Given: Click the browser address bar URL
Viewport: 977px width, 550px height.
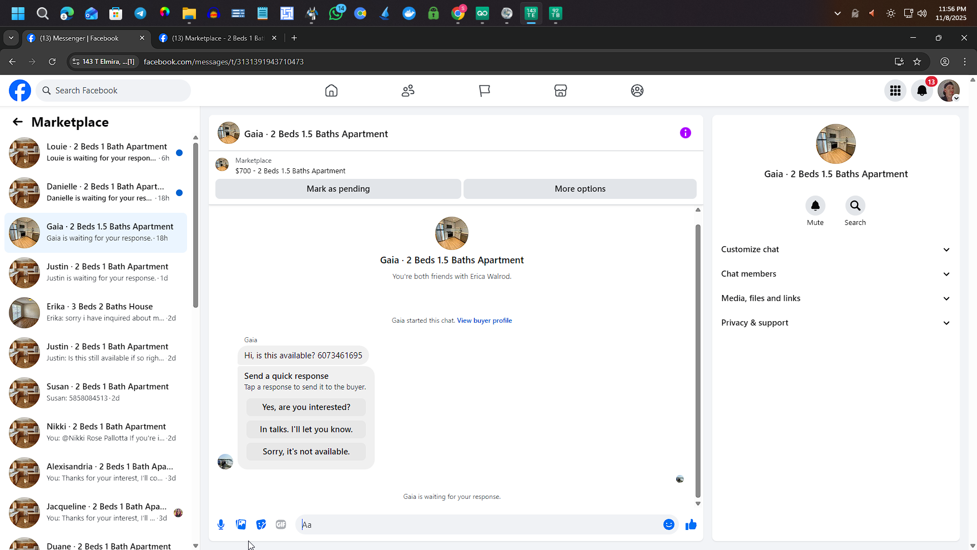Looking at the screenshot, I should pyautogui.click(x=224, y=62).
